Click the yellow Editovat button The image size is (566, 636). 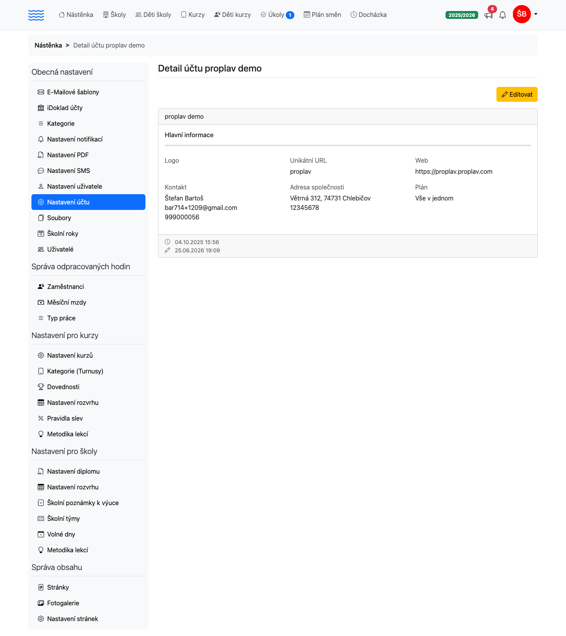tap(517, 94)
